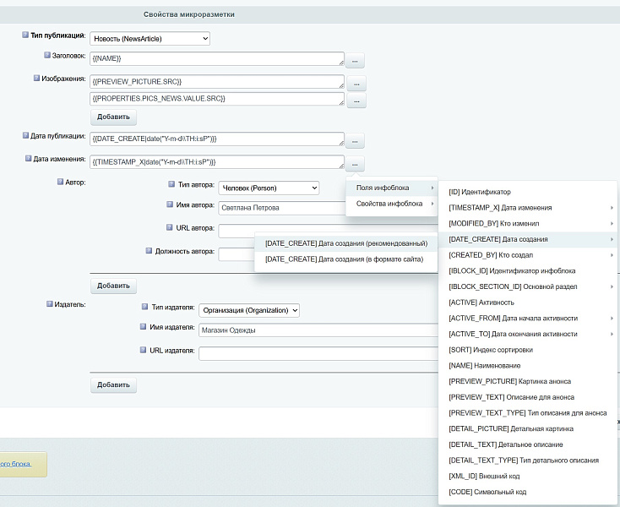Click the hint icon next to Дата публикации
The height and width of the screenshot is (507, 620).
click(25, 135)
